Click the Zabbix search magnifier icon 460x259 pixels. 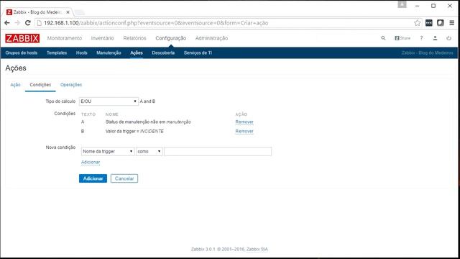383,38
